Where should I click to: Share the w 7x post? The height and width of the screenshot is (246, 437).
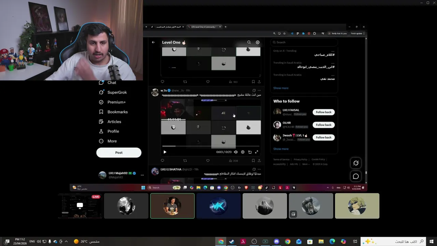click(259, 161)
